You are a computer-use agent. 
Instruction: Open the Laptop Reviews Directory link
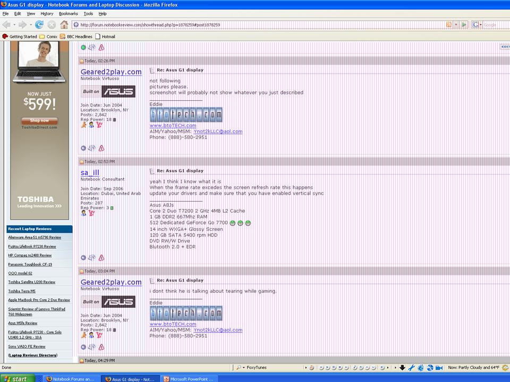point(32,355)
